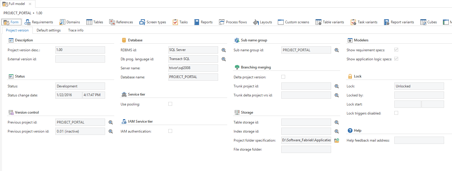This screenshot has width=452, height=171.
Task: Check the Delta project version checkbox
Action: [283, 77]
